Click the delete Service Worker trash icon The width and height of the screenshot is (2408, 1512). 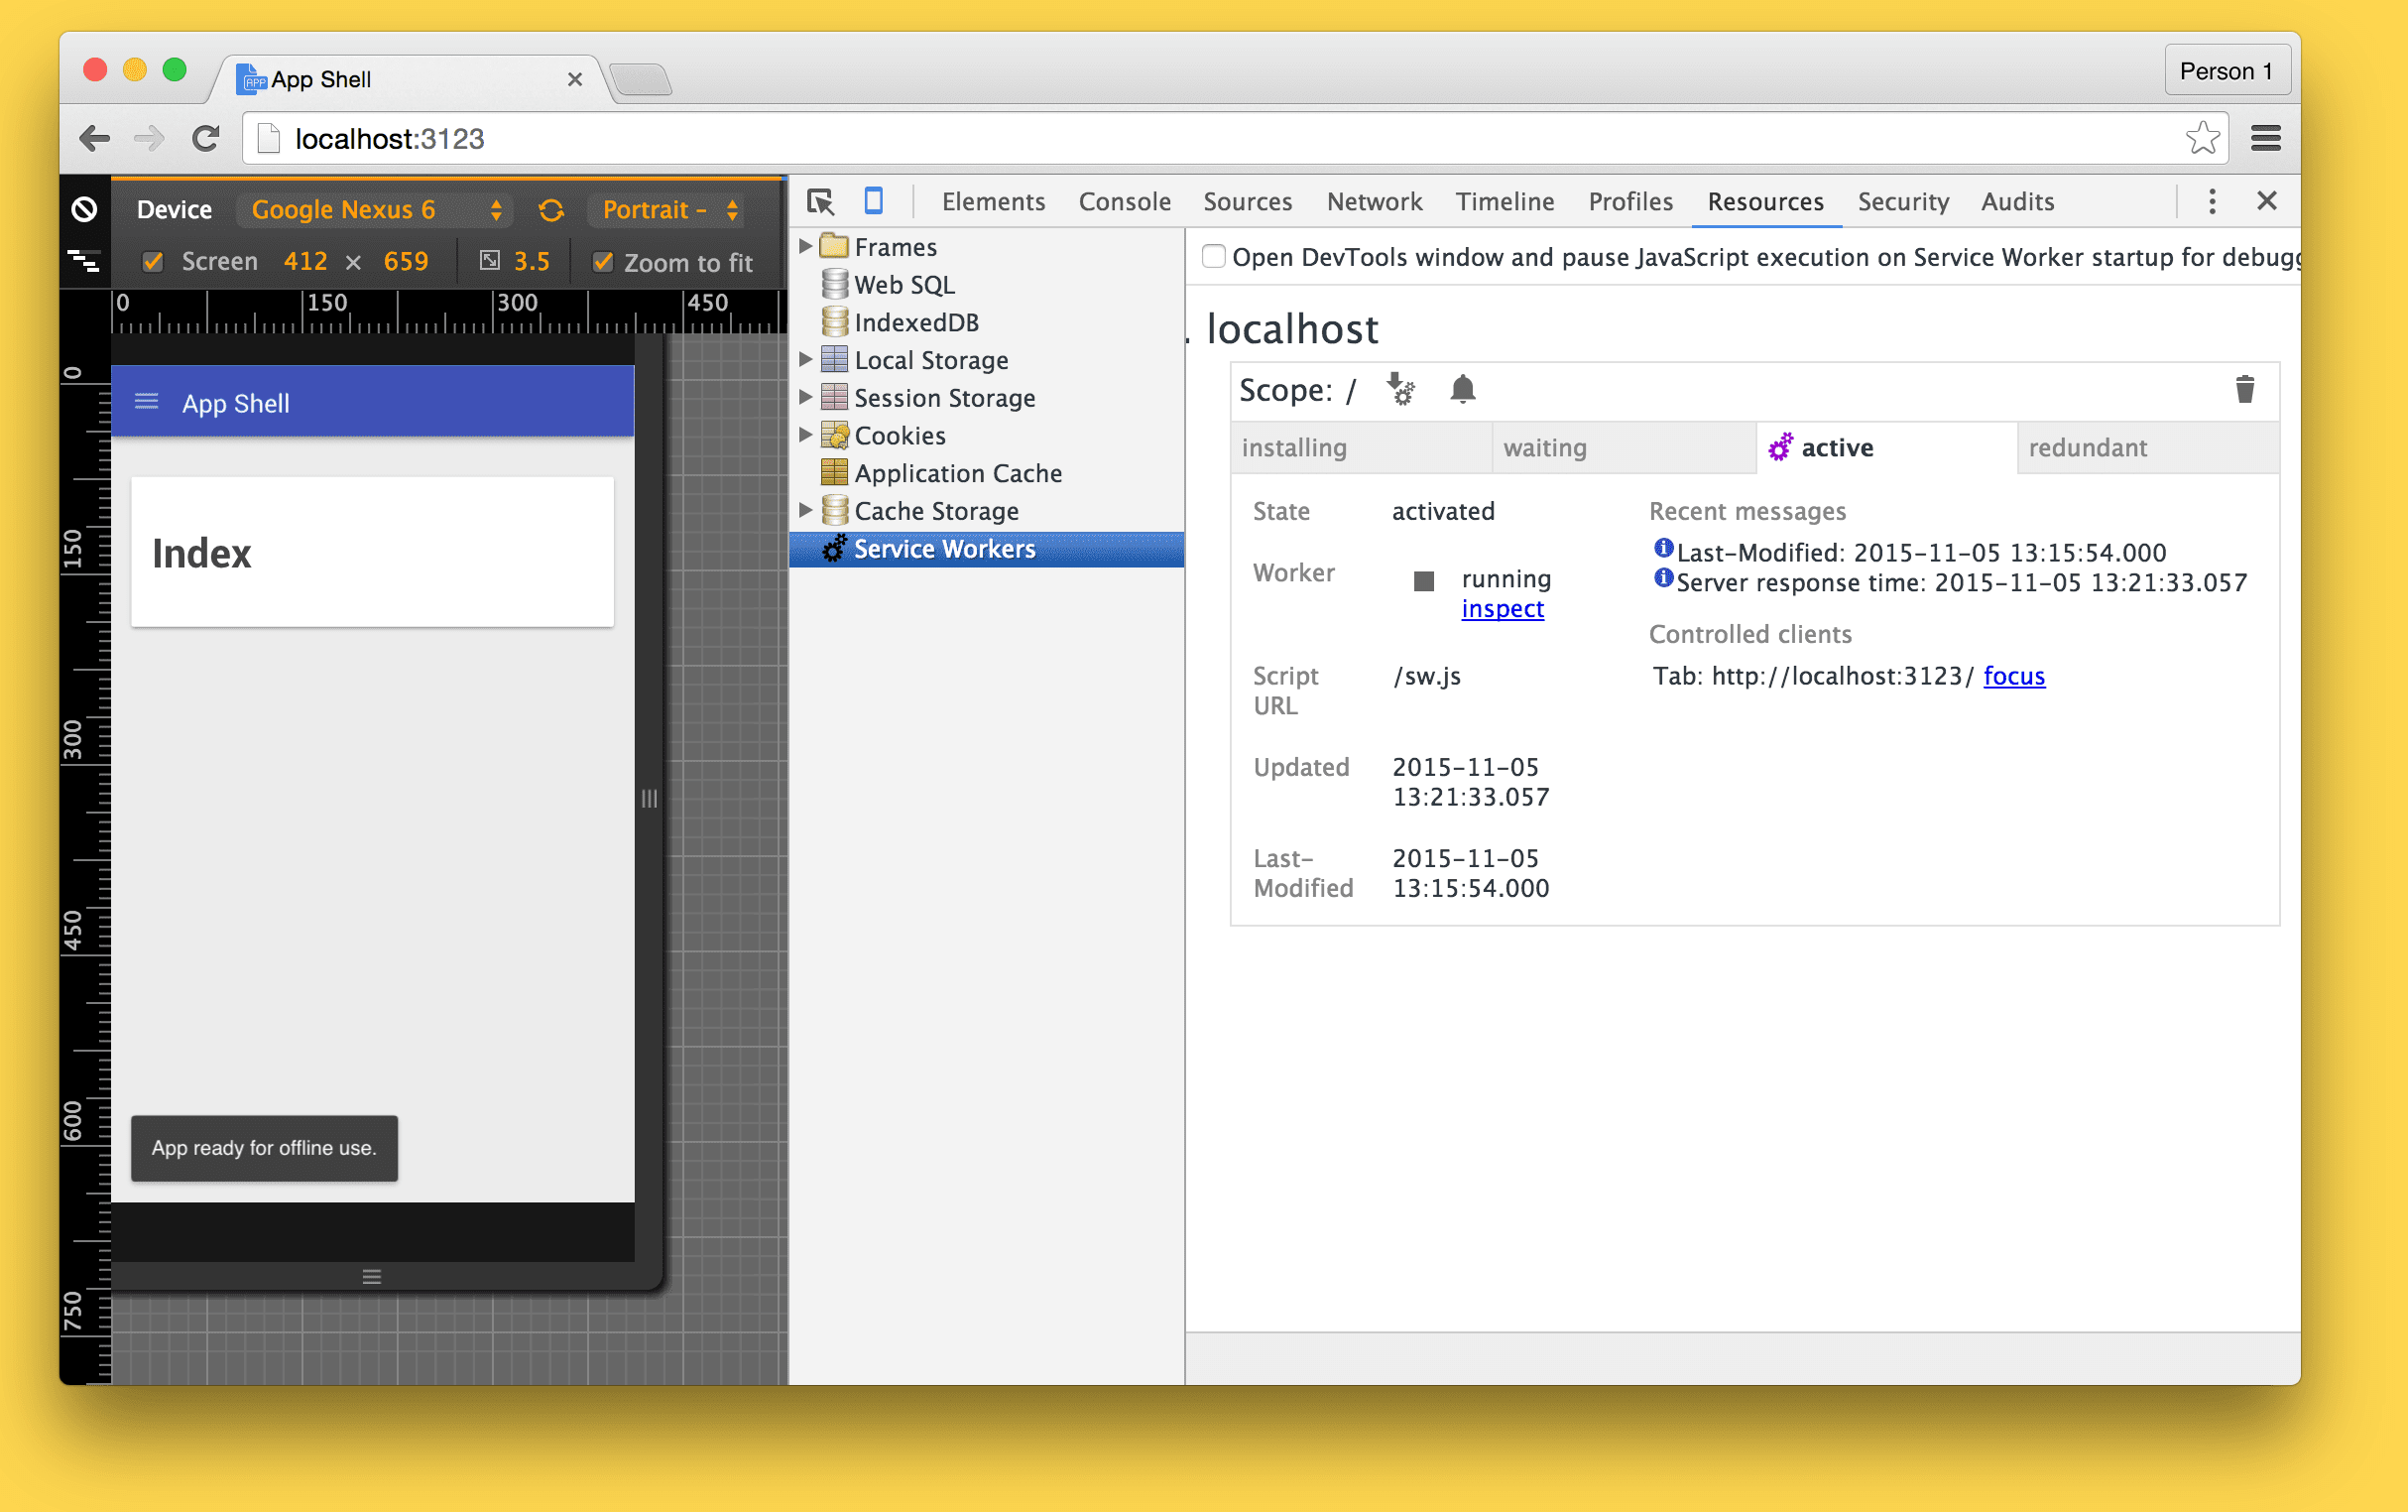tap(2246, 389)
